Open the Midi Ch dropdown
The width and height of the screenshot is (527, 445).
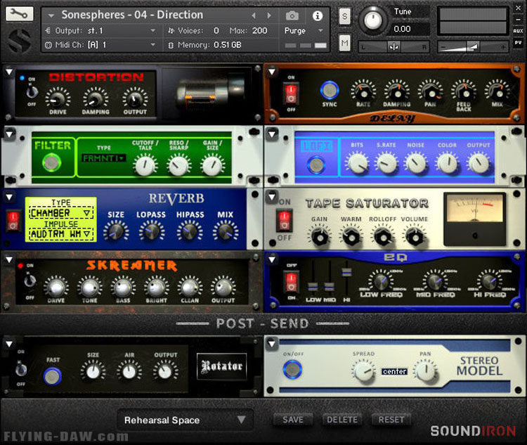pos(100,45)
